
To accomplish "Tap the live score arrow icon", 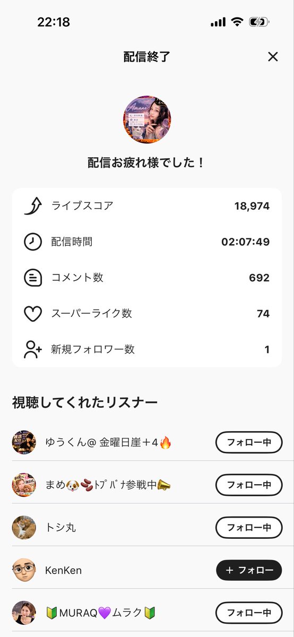I will (x=33, y=206).
